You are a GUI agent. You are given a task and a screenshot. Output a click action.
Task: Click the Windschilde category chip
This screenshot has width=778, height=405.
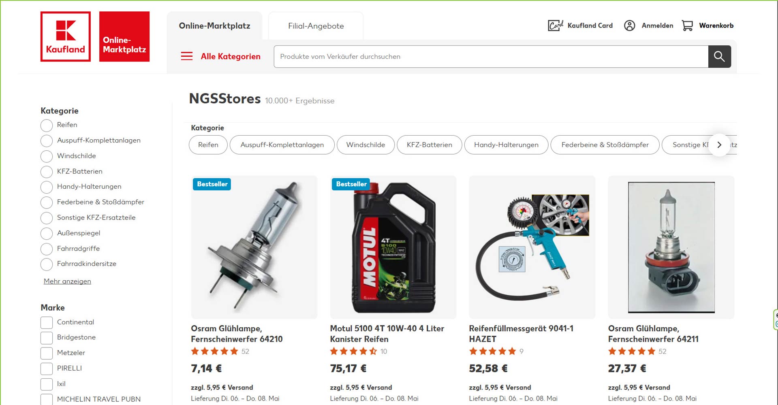tap(365, 145)
